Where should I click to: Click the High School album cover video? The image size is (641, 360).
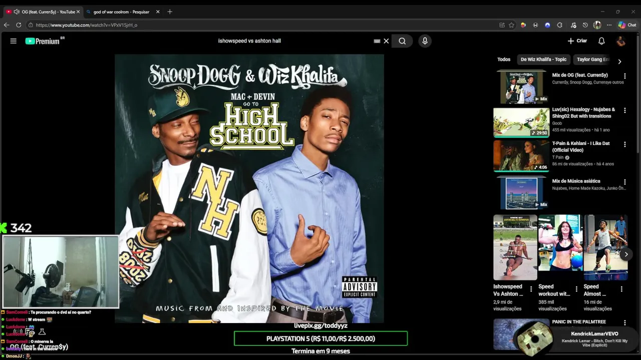pos(249,188)
